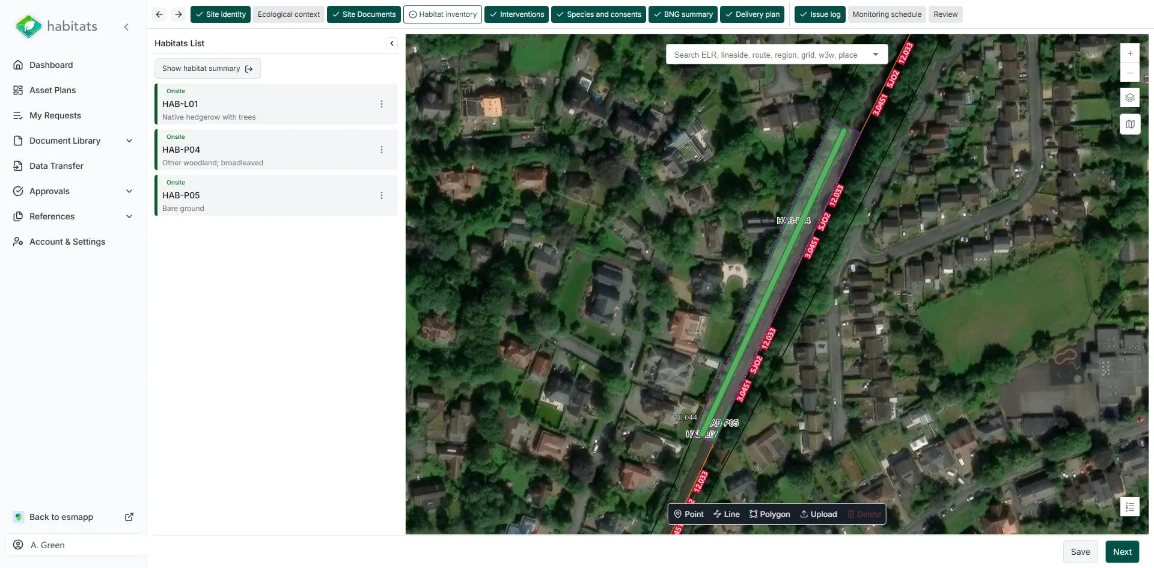1154x568 pixels.
Task: Expand the Document Library menu
Action: pyautogui.click(x=129, y=141)
